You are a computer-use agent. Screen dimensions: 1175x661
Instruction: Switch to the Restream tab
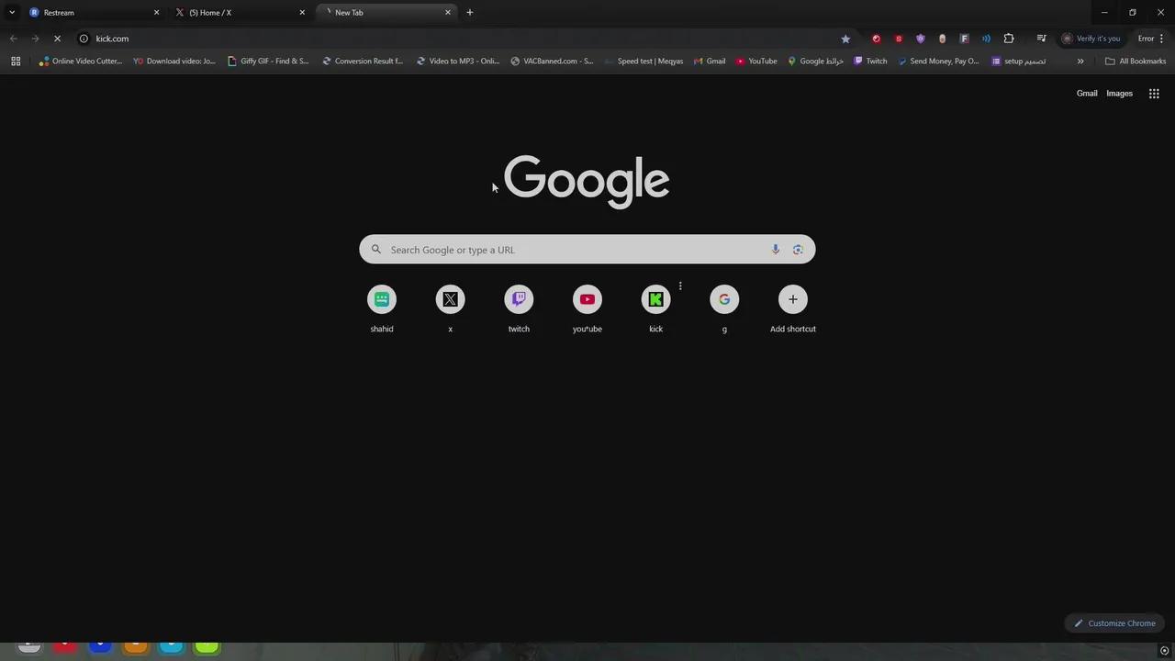92,13
